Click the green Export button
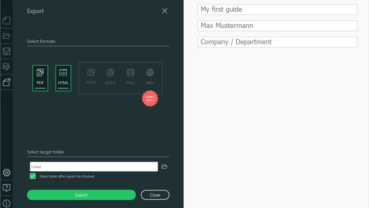The width and height of the screenshot is (369, 208). 81,195
